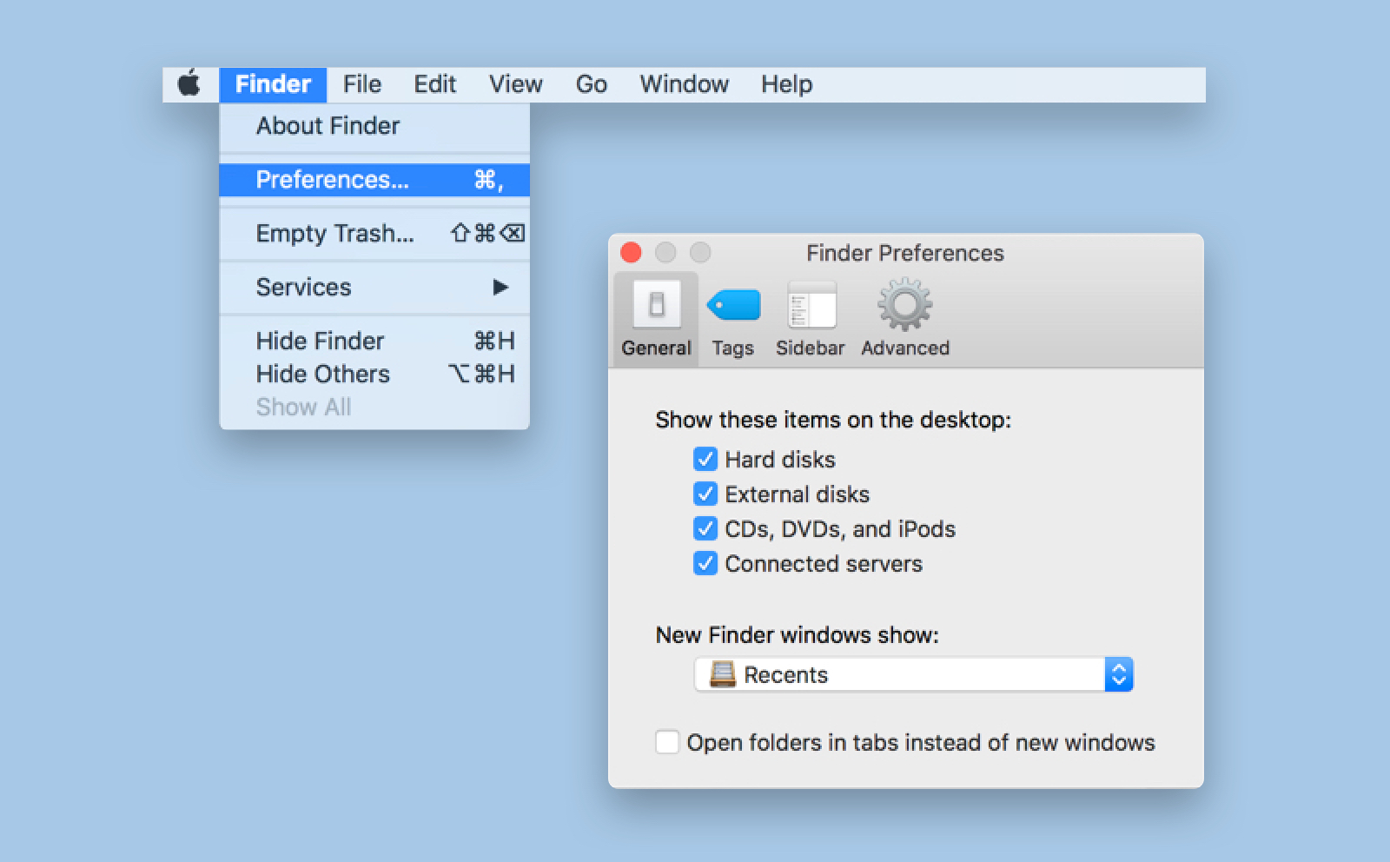Open the File menu
This screenshot has height=862, width=1390.
(362, 84)
